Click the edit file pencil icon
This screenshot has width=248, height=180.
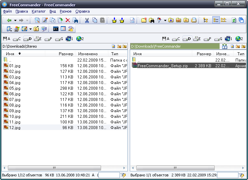45,20
